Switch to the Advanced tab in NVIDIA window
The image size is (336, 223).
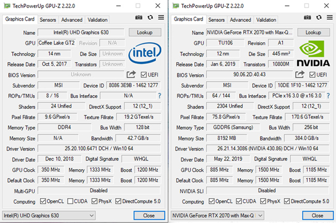240,20
